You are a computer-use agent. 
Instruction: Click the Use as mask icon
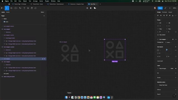91,8
